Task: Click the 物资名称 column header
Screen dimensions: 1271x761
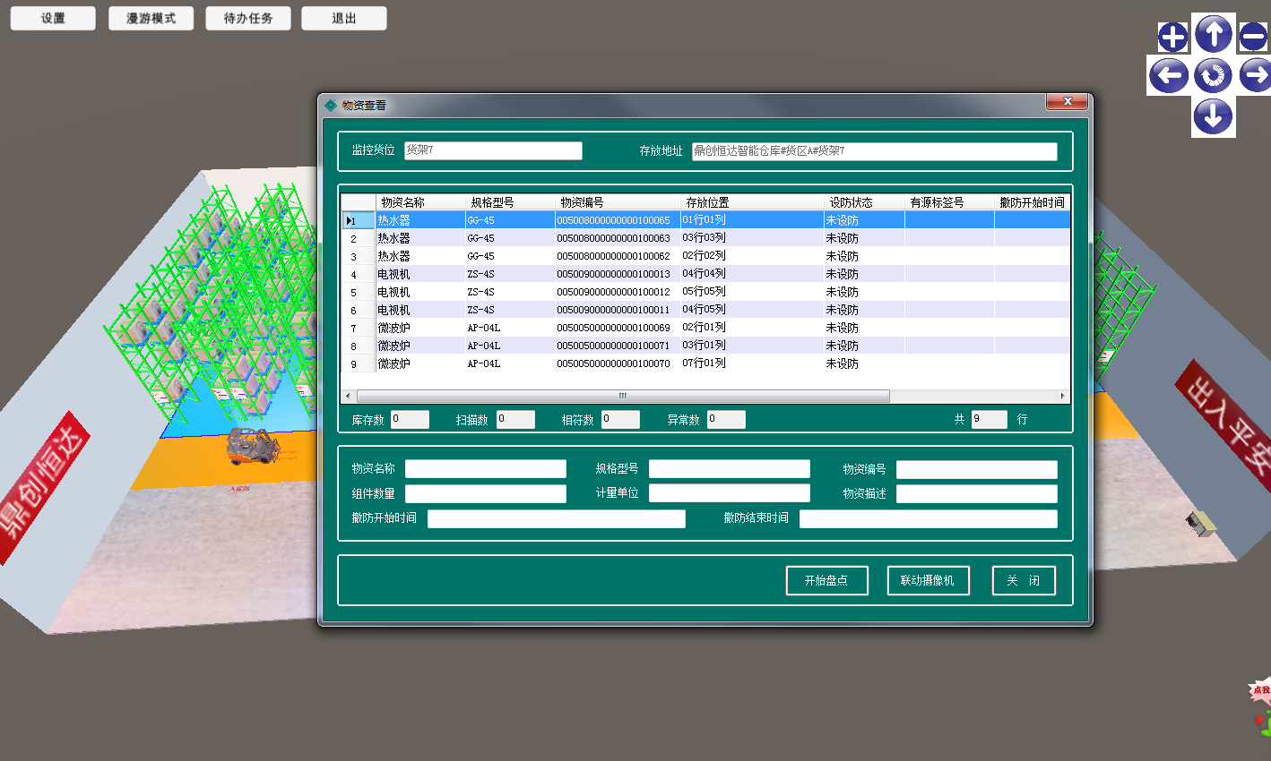Action: (x=402, y=202)
